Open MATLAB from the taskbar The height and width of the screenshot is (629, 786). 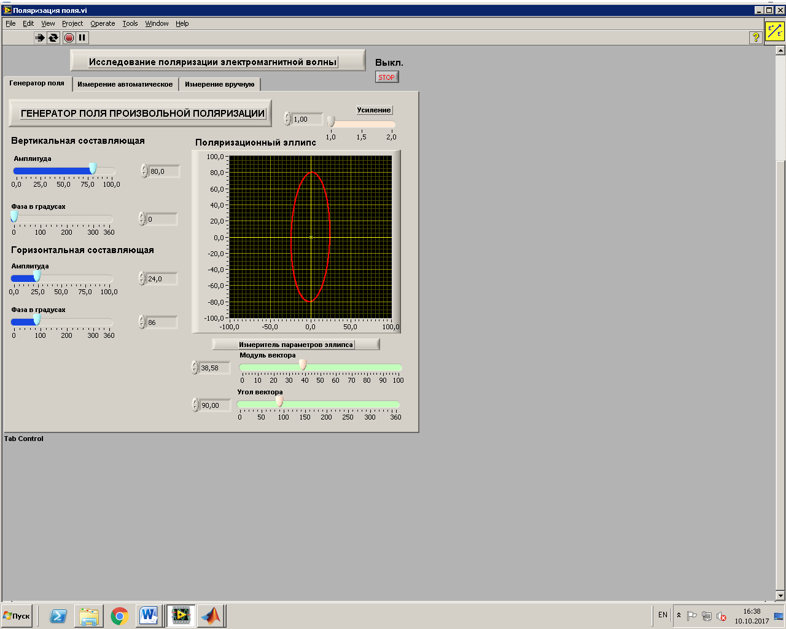(x=211, y=615)
